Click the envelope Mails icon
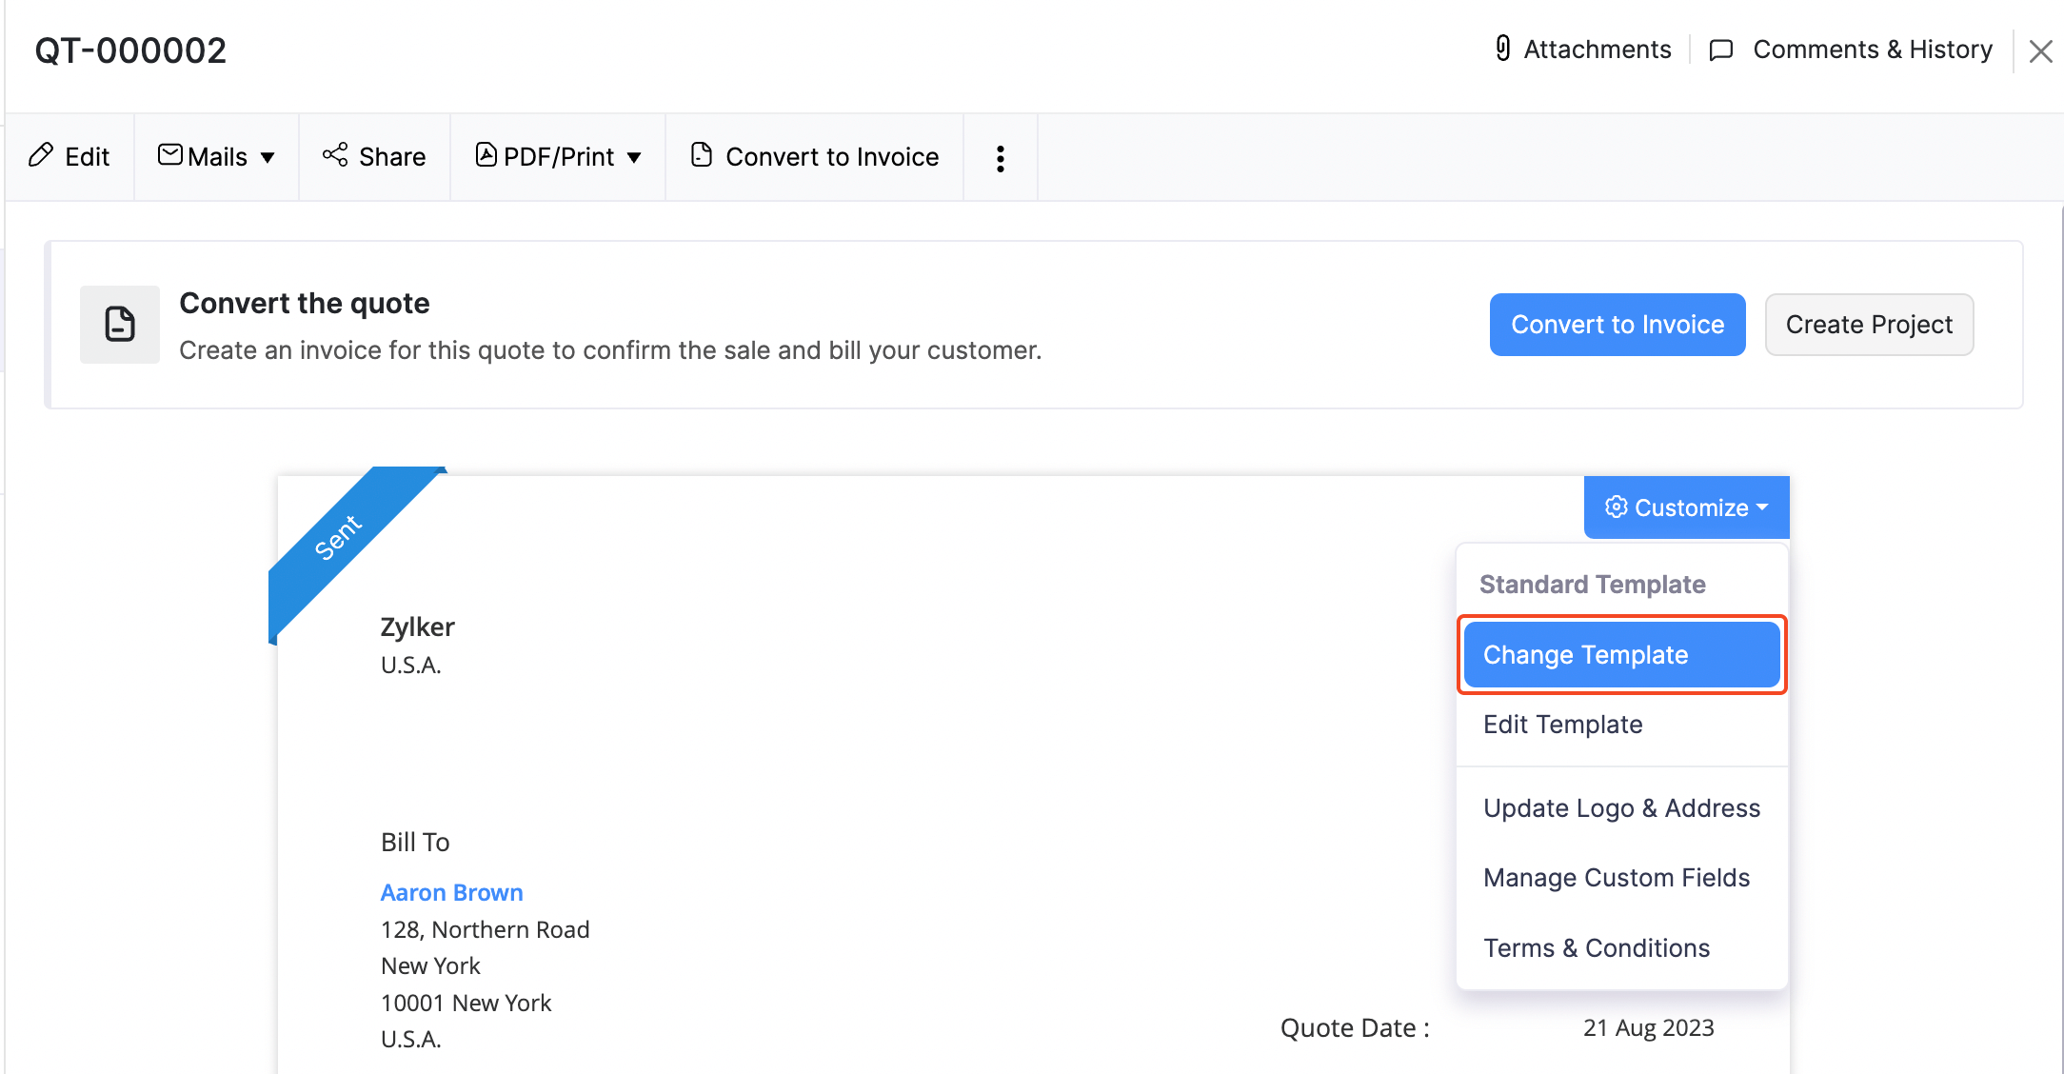The width and height of the screenshot is (2064, 1074). [170, 155]
